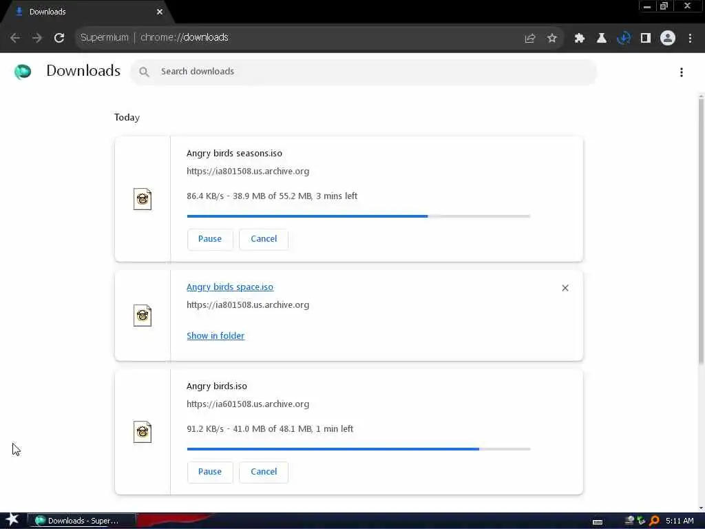Toggle the side panel icon
This screenshot has width=705, height=529.
tap(646, 39)
